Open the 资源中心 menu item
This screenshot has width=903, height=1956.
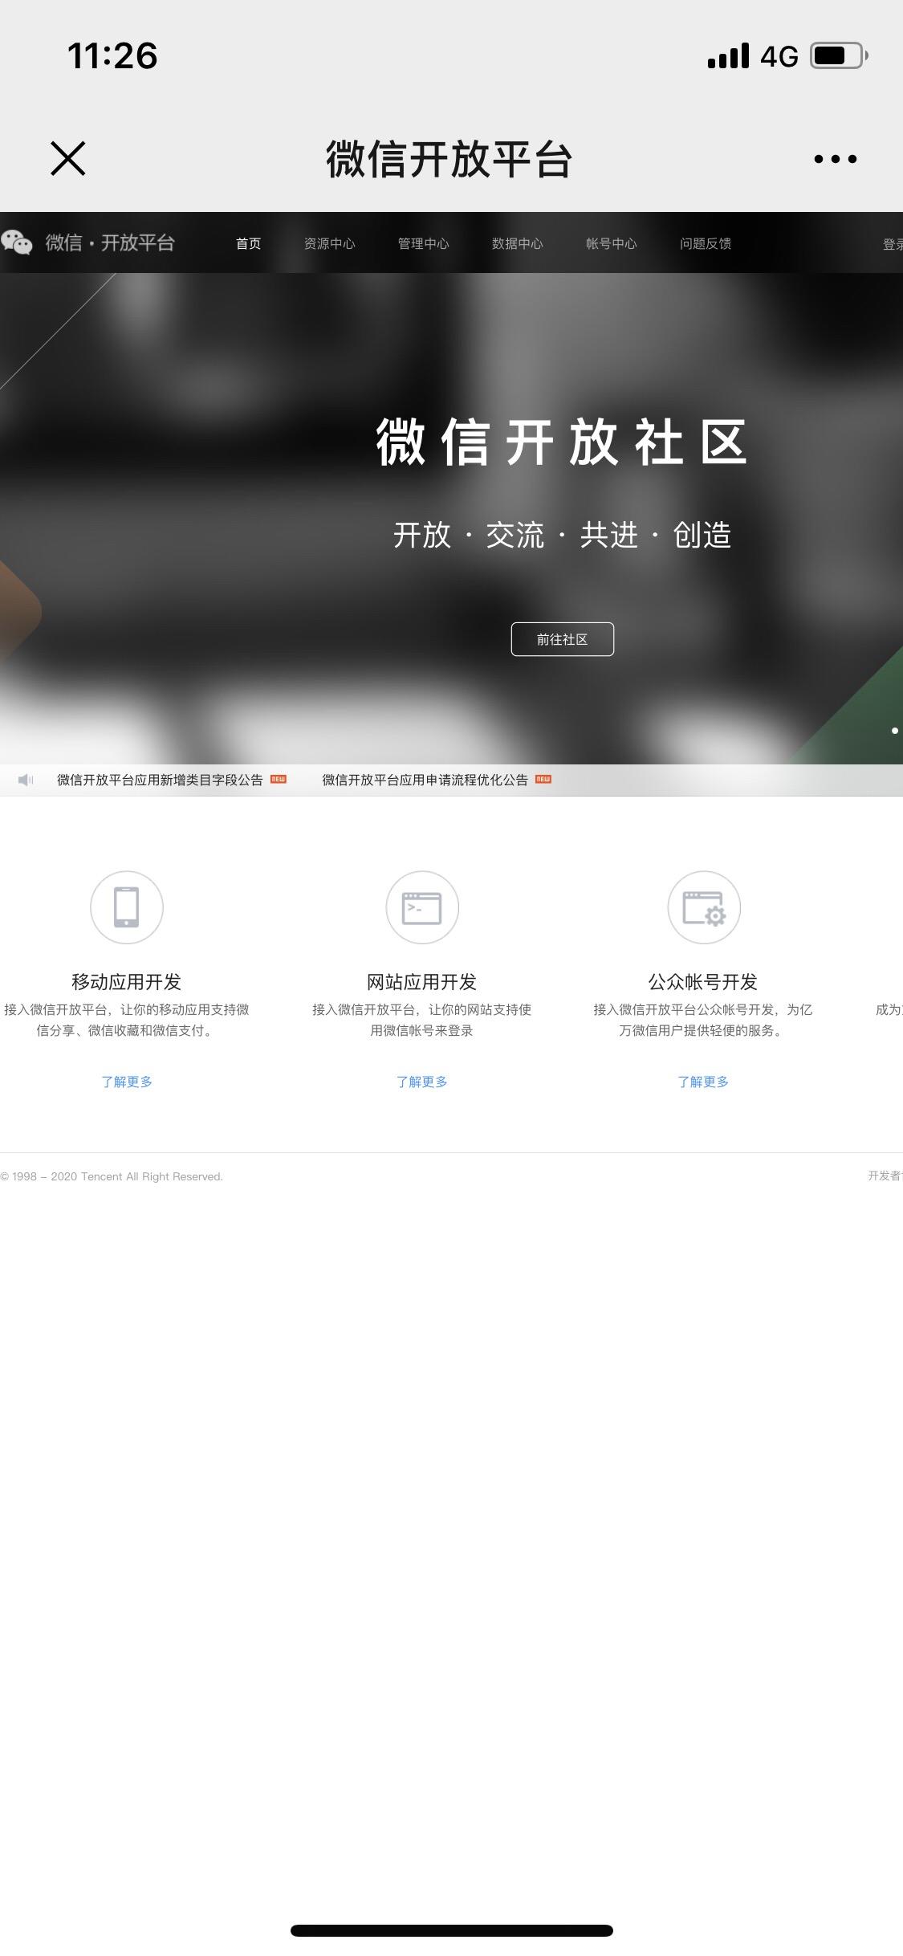pos(329,243)
